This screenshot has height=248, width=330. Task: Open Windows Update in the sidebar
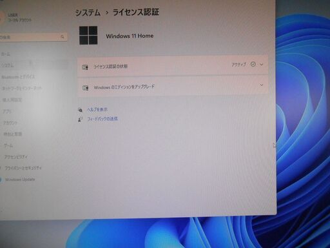click(x=20, y=180)
